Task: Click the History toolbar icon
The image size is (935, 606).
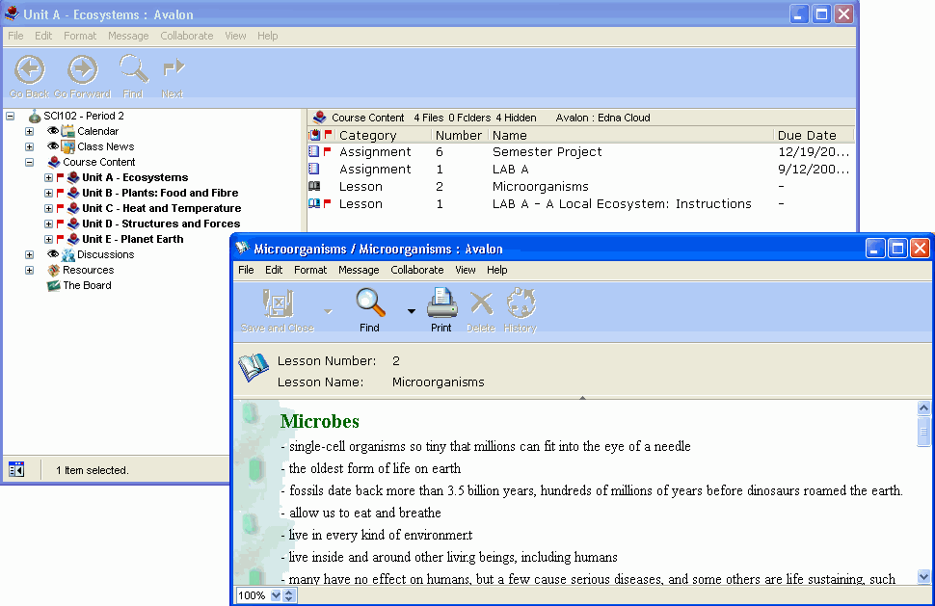Action: pos(521,303)
